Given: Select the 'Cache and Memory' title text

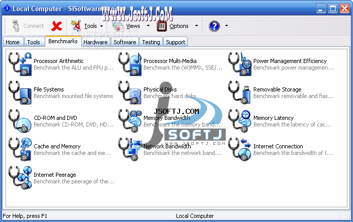Looking at the screenshot, I should (57, 146).
